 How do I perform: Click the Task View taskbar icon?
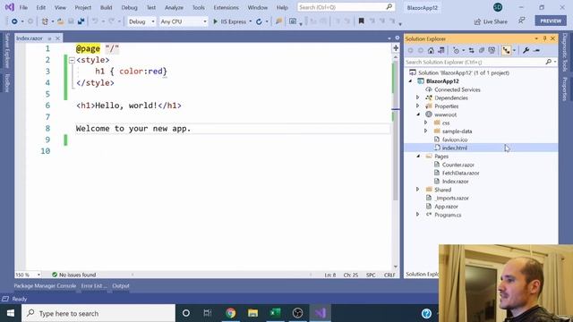point(208,313)
